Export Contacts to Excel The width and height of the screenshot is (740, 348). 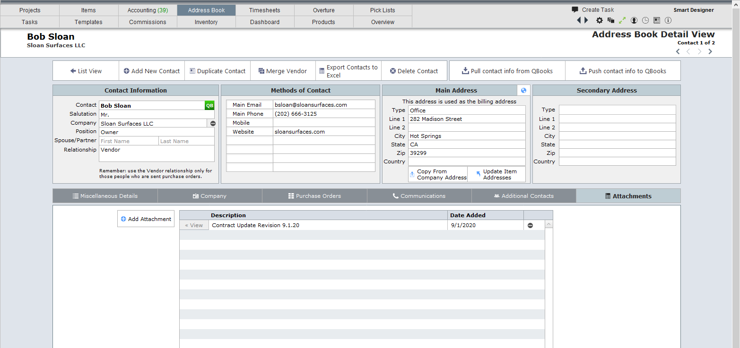pos(348,71)
